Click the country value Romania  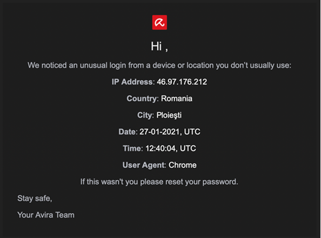point(177,98)
